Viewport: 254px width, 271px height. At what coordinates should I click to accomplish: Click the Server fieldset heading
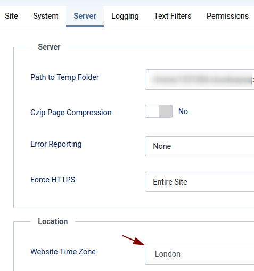pos(49,47)
